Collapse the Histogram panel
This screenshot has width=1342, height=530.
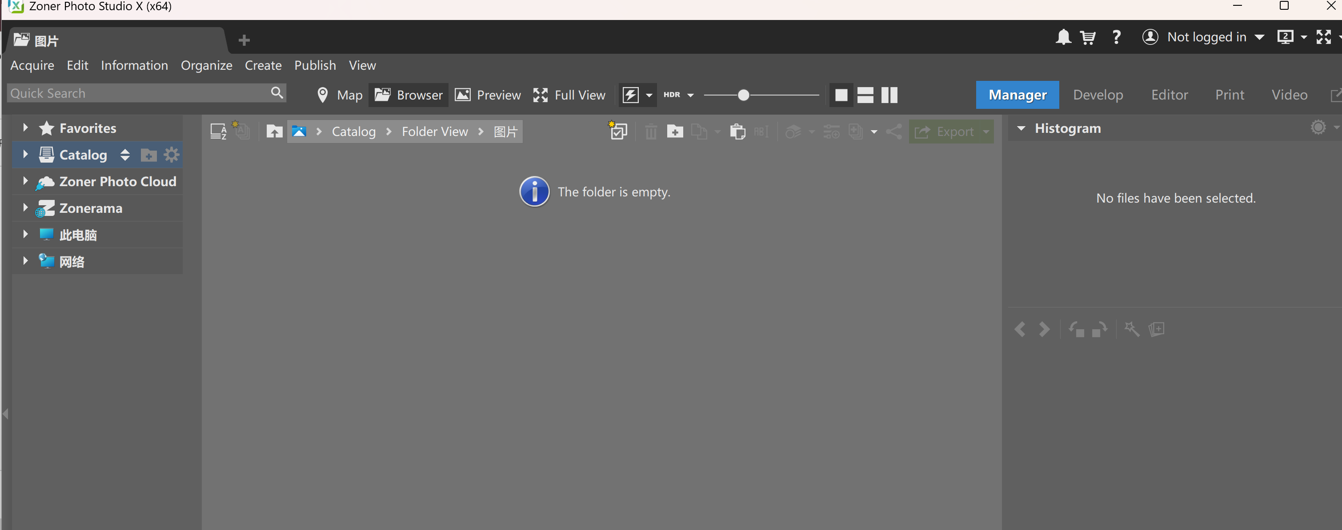[x=1021, y=128]
